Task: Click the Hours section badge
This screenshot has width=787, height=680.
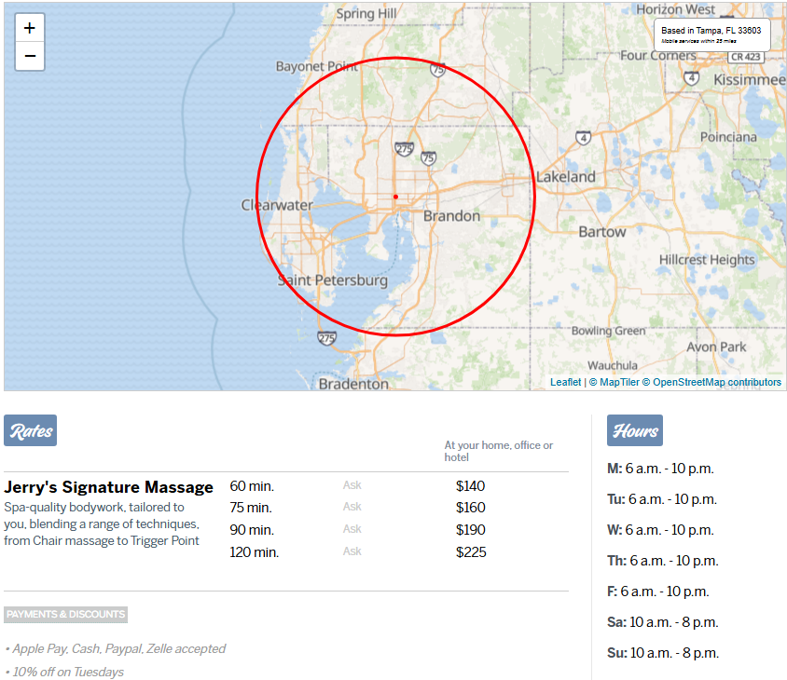Action: tap(635, 431)
